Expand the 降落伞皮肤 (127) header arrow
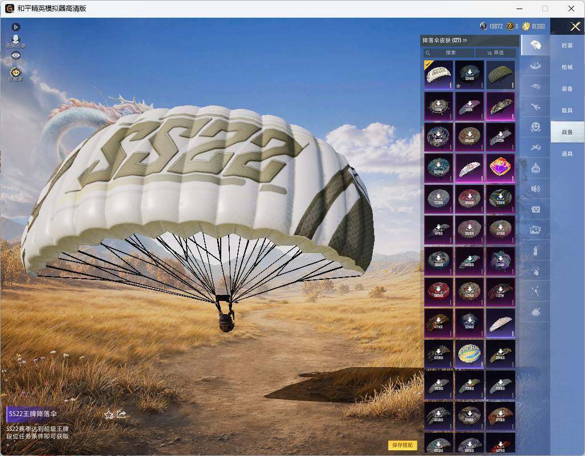 tap(465, 40)
